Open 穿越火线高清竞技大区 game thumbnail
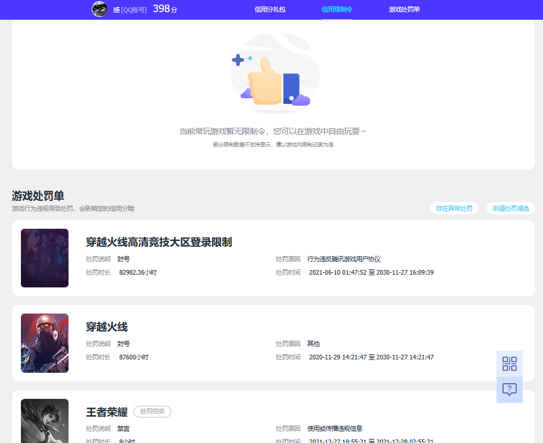 pos(45,258)
